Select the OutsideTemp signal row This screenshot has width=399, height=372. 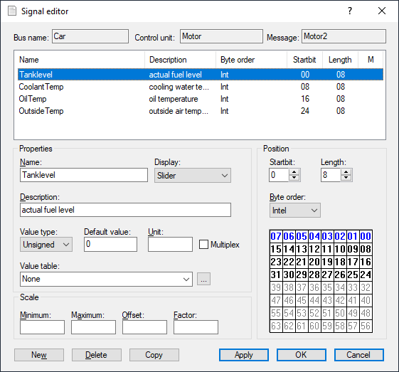click(201, 111)
